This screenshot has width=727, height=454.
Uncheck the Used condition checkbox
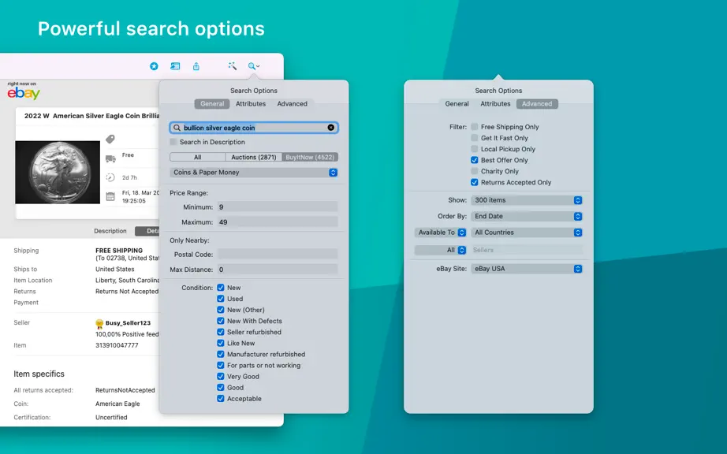point(221,299)
